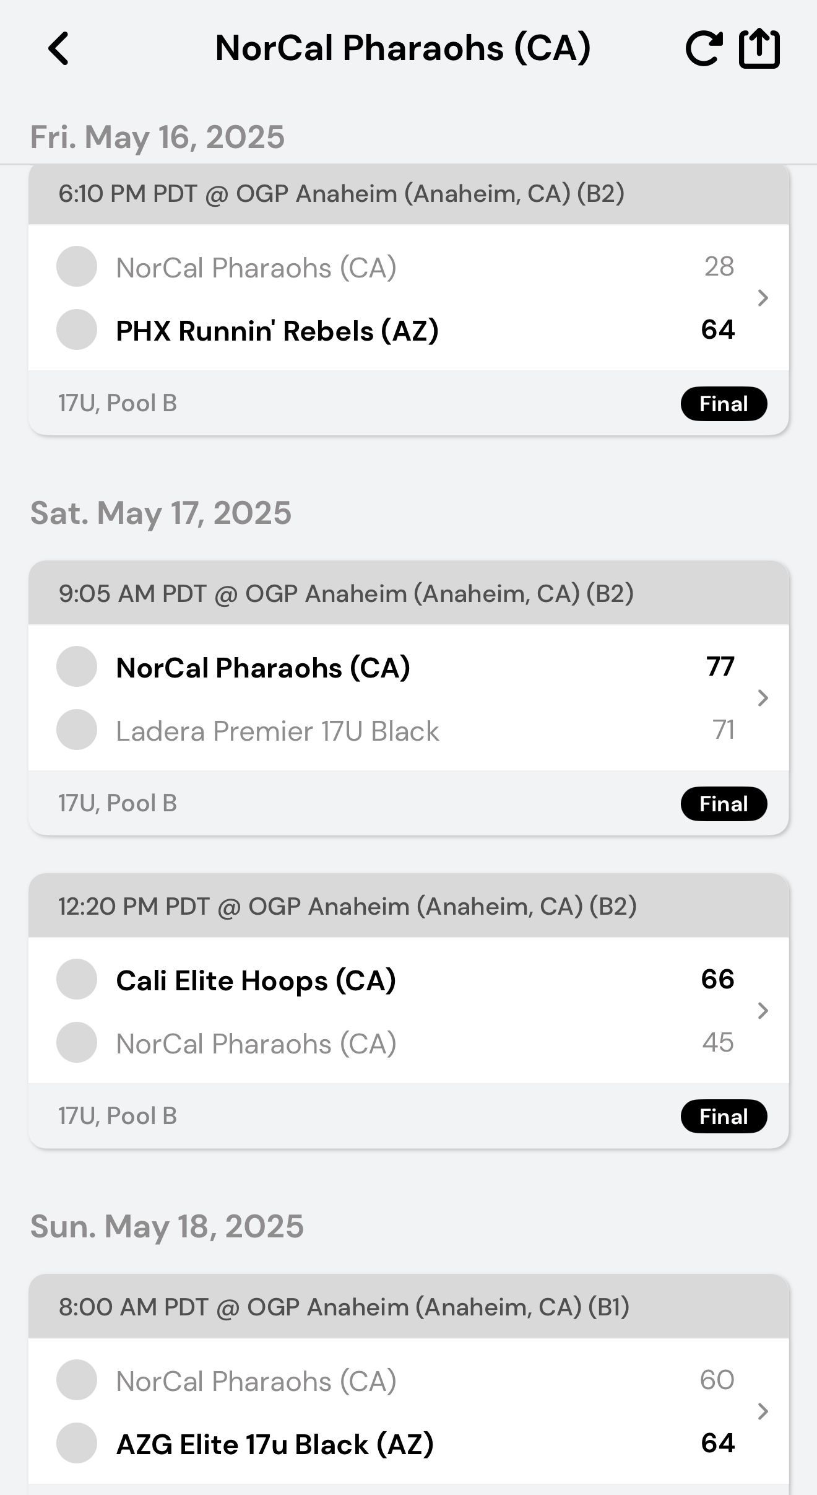The height and width of the screenshot is (1495, 817).
Task: Tap Final badge on Friday 6:10 PM game
Action: click(724, 404)
